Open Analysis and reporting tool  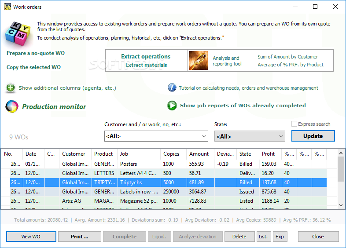click(227, 61)
